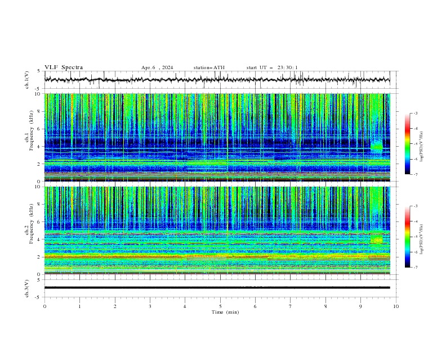
Task: Click the time axis tick label "10"
Action: coord(396,306)
